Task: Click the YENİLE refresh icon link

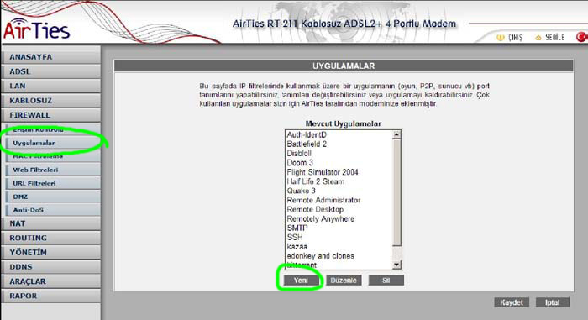Action: pyautogui.click(x=549, y=38)
